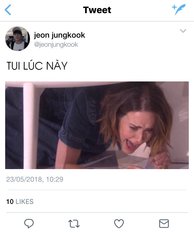Viewport: 194px width, 233px height.
Task: Tap the white table leg in photo
Action: point(28,125)
